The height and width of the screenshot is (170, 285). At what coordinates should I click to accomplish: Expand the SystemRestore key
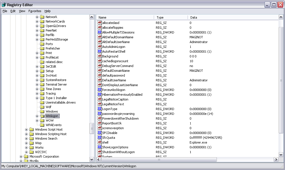click(37, 80)
